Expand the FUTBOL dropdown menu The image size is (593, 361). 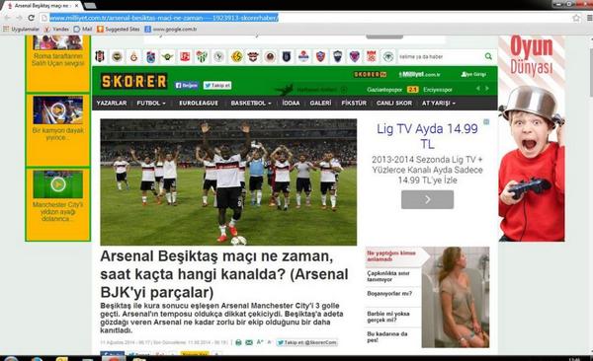tap(151, 104)
